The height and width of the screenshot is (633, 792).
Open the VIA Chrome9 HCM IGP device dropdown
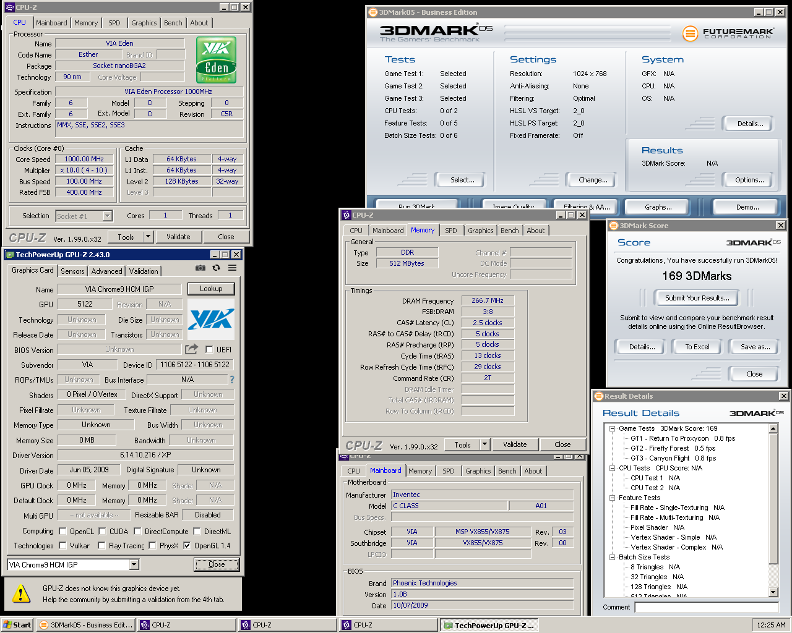click(134, 564)
